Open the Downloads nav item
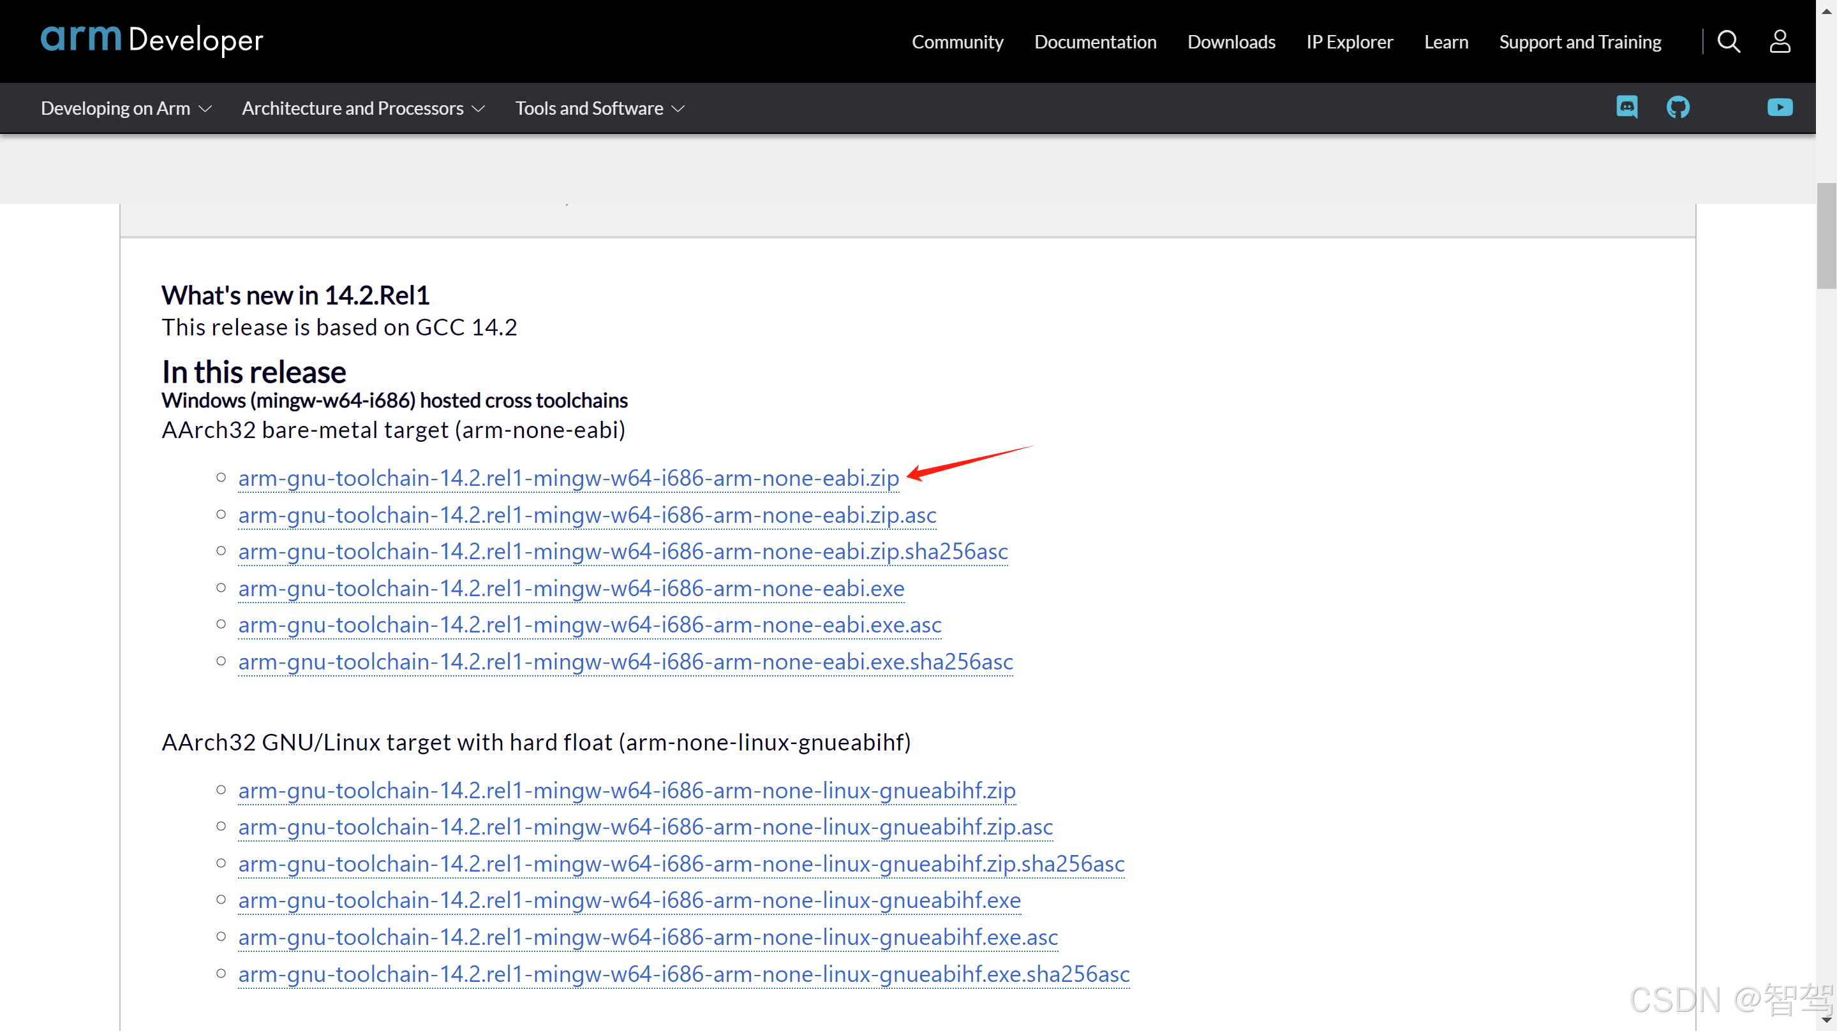This screenshot has width=1837, height=1031. (x=1231, y=42)
